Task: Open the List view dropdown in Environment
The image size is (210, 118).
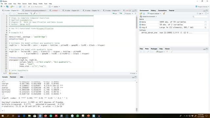Action: 200,13
